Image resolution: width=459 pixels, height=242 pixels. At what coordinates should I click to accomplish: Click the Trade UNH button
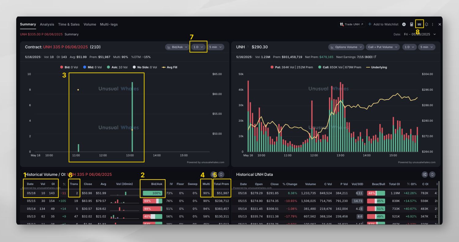(x=352, y=24)
